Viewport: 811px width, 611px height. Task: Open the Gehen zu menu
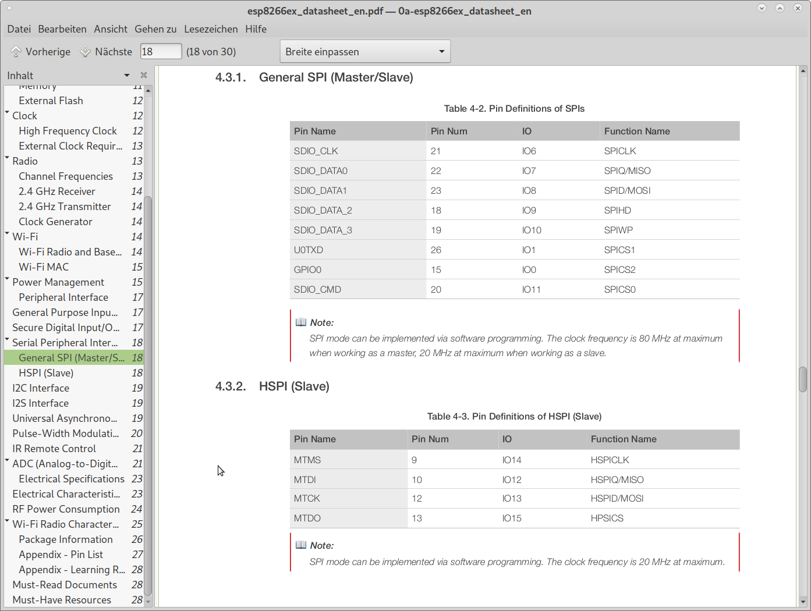tap(155, 29)
